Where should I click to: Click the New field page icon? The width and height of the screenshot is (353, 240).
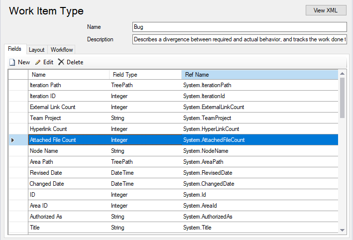click(x=12, y=62)
